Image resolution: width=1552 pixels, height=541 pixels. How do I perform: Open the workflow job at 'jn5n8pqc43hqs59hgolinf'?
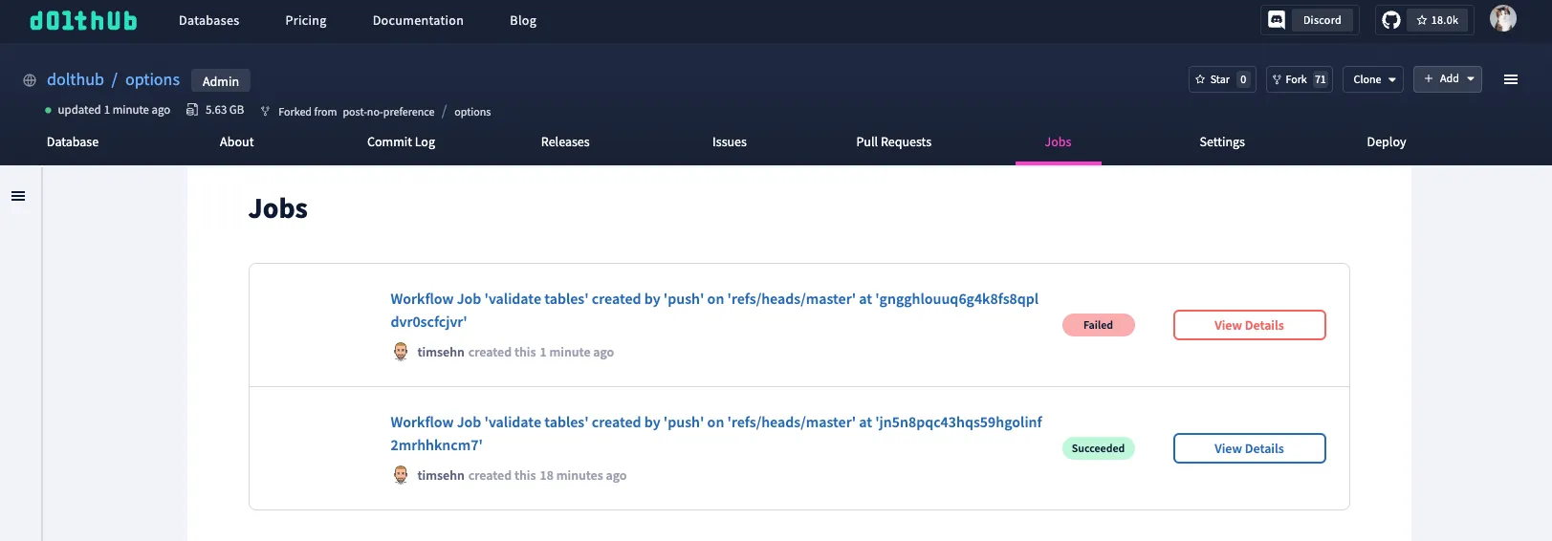715,422
